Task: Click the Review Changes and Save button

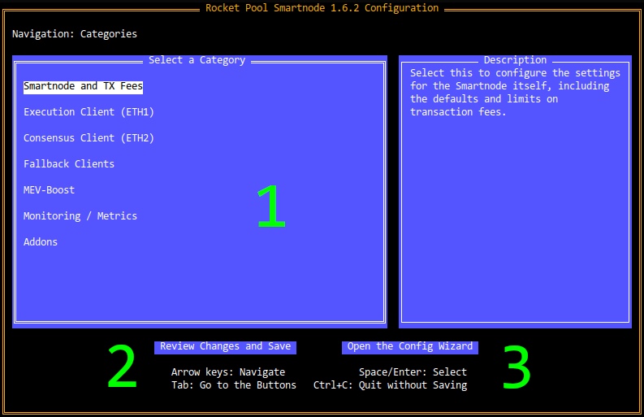Action: tap(225, 346)
